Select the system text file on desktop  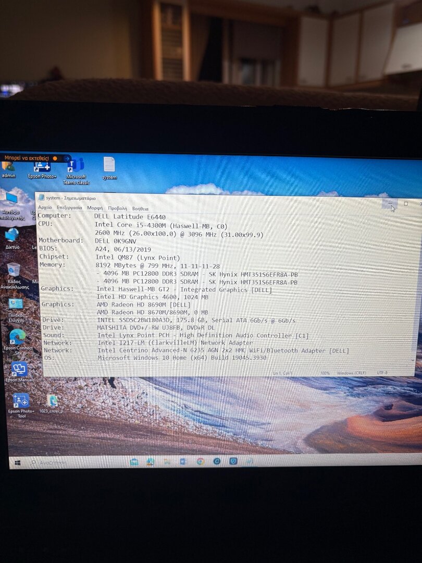pyautogui.click(x=109, y=168)
